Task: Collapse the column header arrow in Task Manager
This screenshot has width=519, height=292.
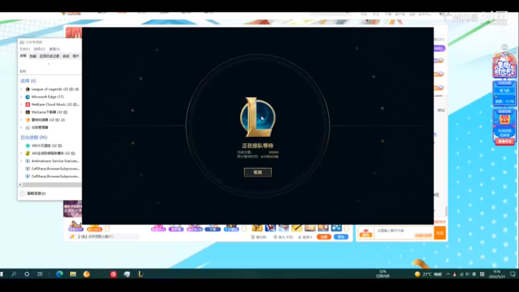Action: pos(49,64)
